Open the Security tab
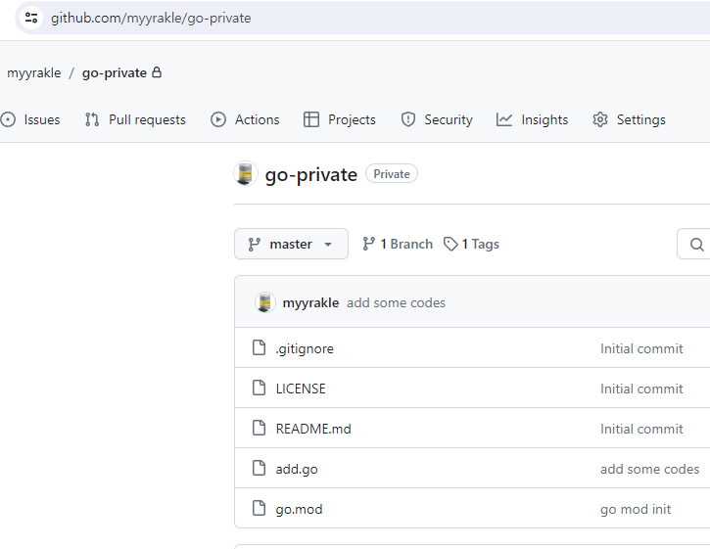The image size is (710, 549). tap(437, 119)
